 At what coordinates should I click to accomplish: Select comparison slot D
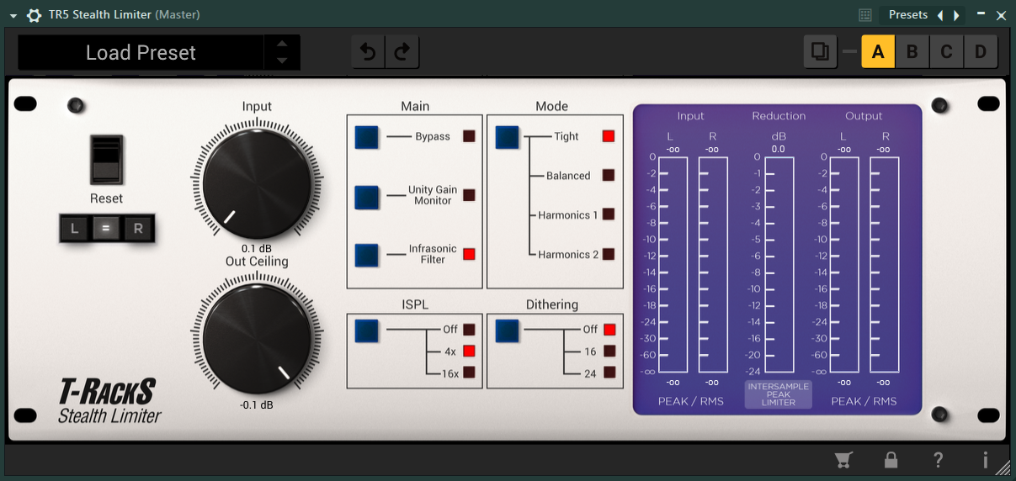point(981,52)
